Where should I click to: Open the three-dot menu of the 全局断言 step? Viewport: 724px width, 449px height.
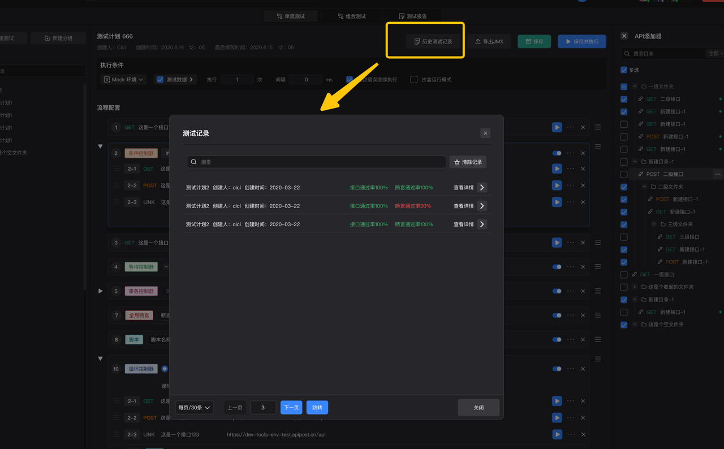click(x=571, y=316)
